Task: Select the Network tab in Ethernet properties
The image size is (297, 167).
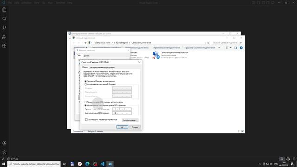Action: click(x=78, y=56)
